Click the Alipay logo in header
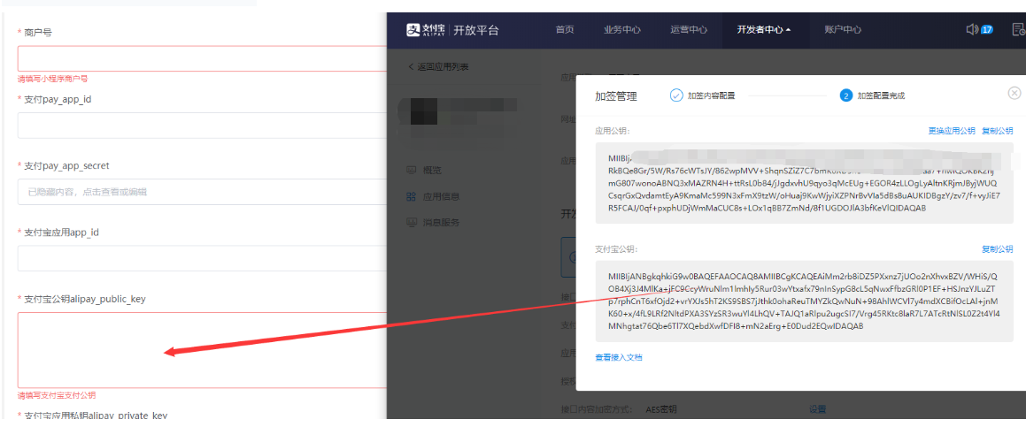The height and width of the screenshot is (427, 1026). [x=426, y=29]
